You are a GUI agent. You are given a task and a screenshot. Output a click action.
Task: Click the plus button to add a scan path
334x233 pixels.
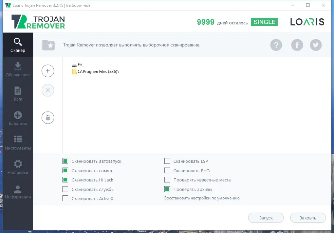click(48, 71)
